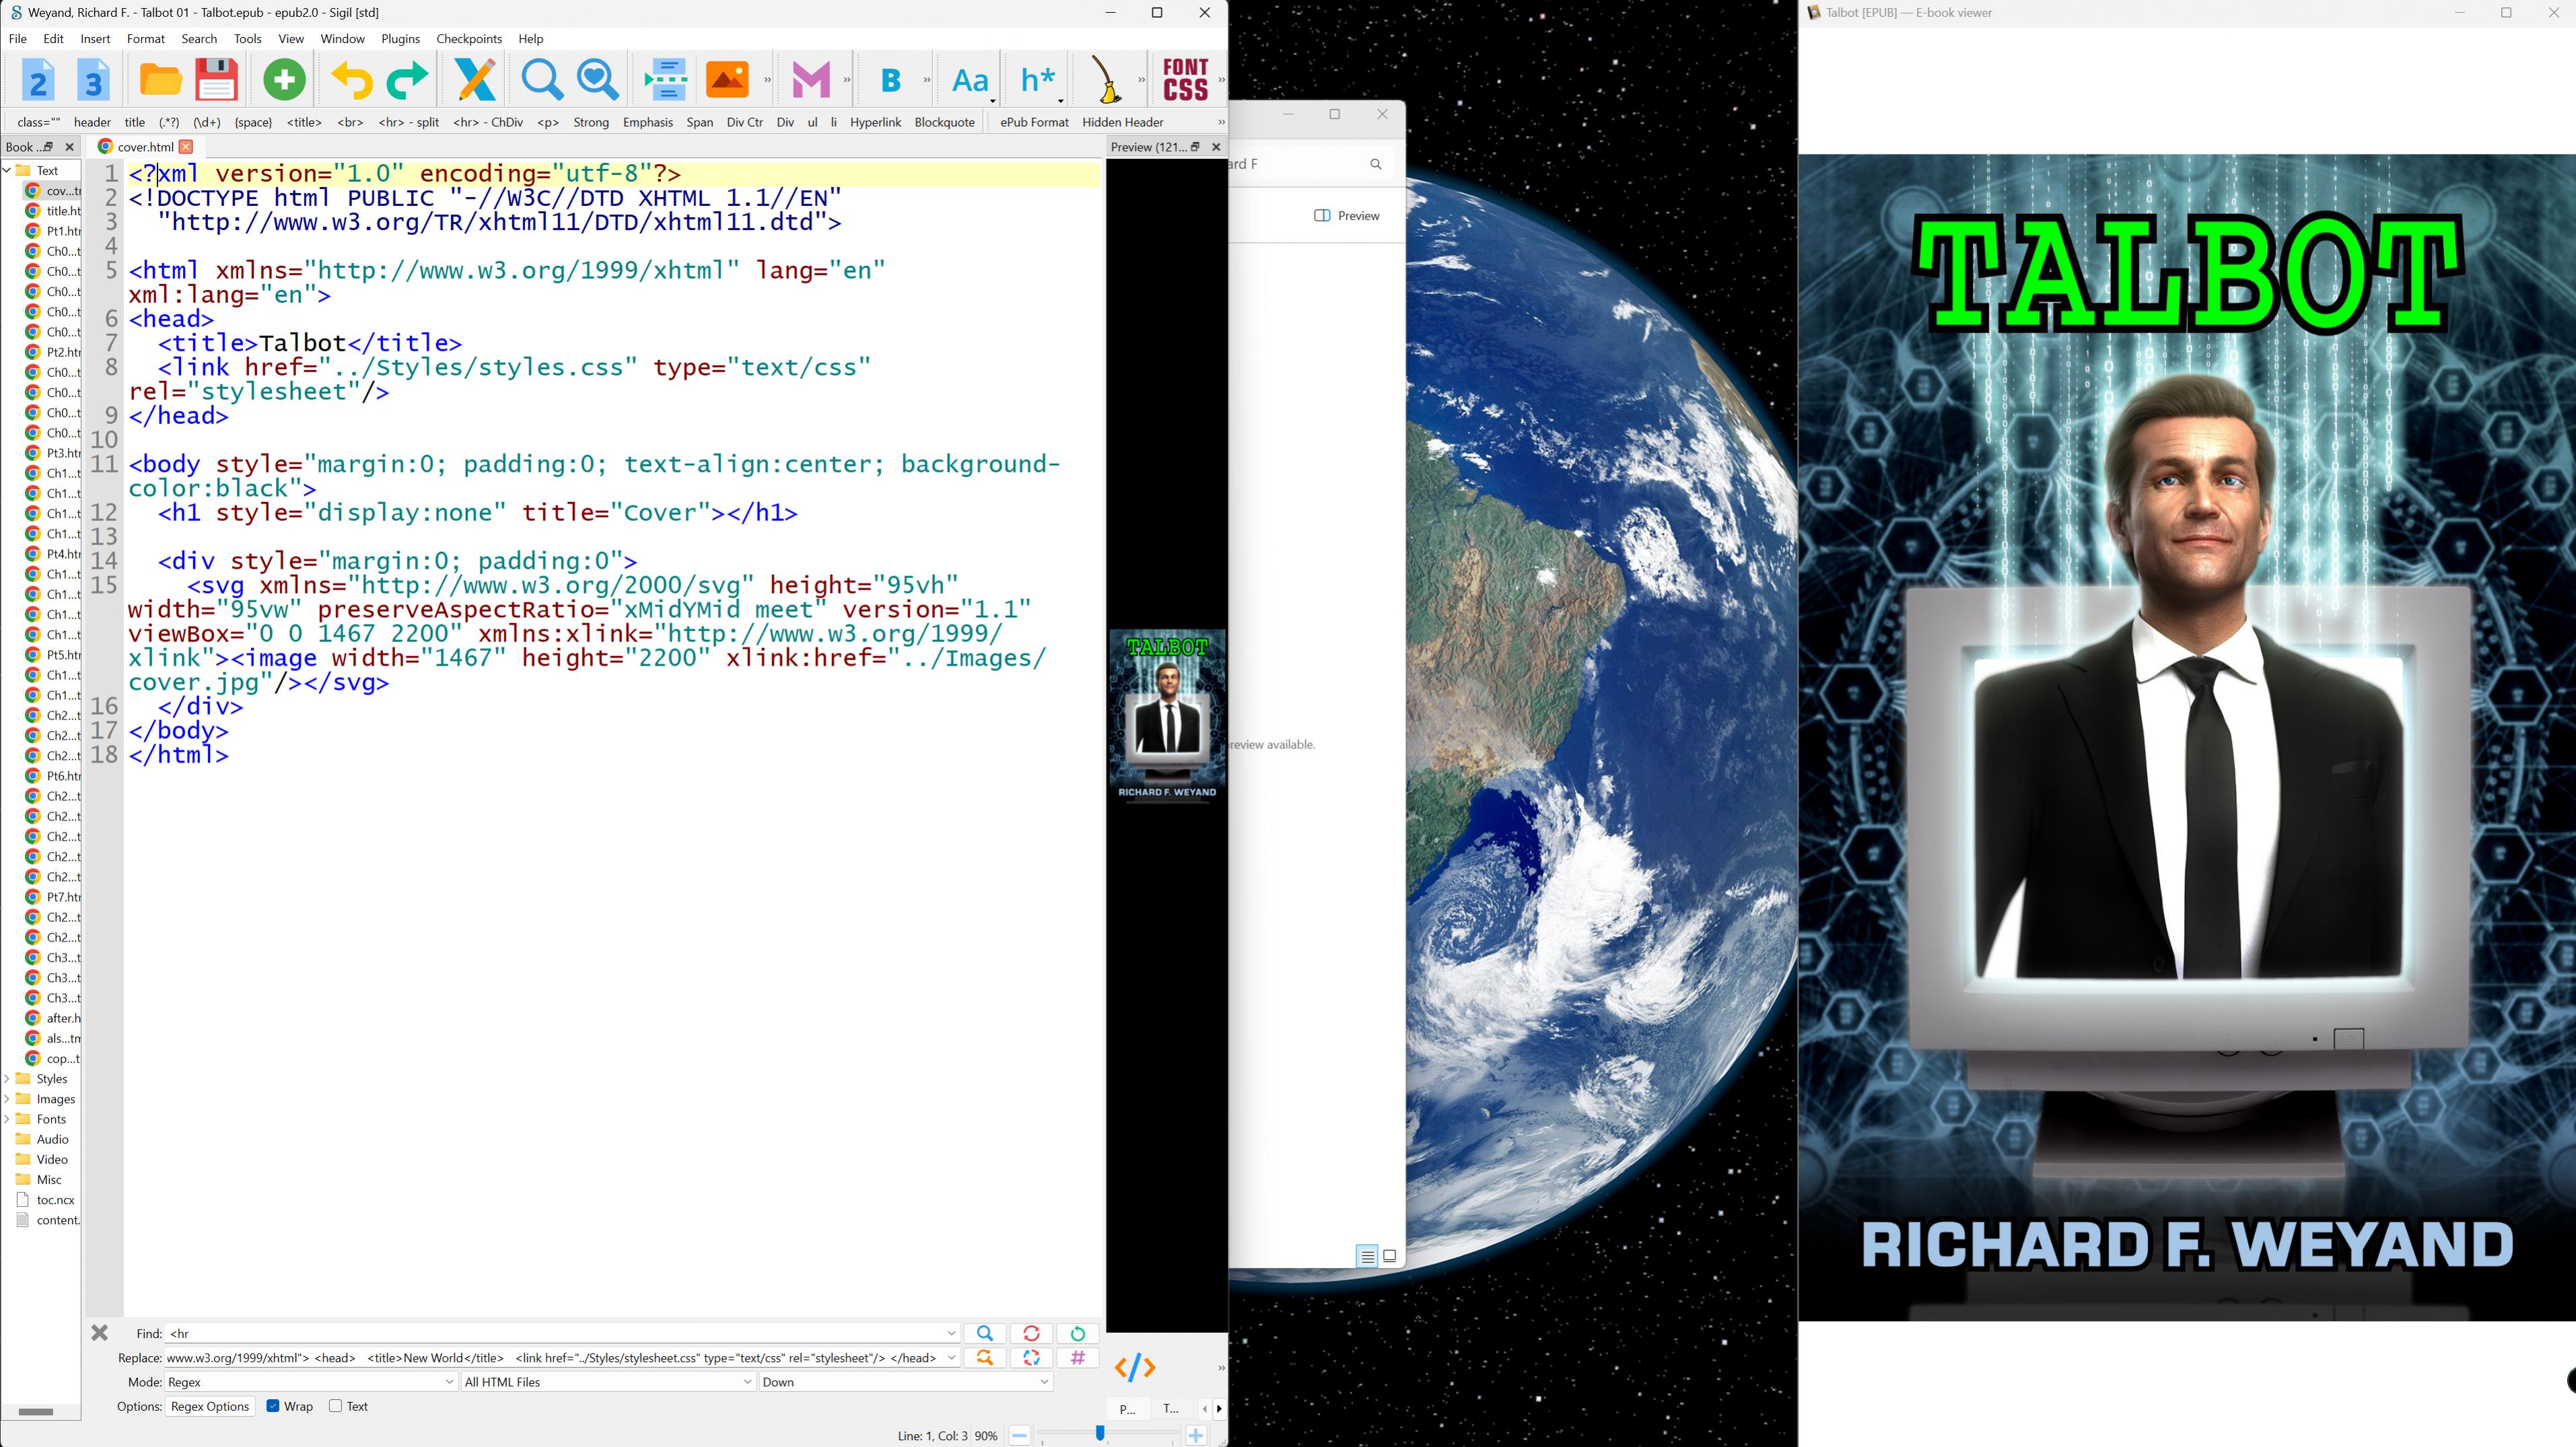Click the Undo arrow toolbar icon

351,80
